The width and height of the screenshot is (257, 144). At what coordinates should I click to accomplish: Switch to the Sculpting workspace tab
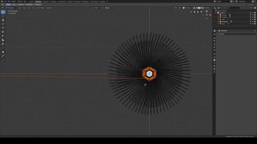45,2
